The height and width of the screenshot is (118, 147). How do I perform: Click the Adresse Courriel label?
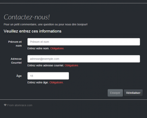[16, 61]
